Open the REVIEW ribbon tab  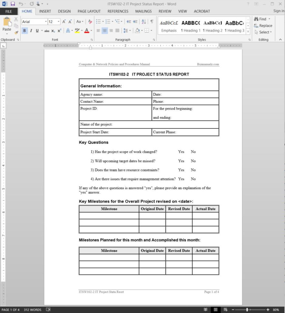tap(165, 11)
